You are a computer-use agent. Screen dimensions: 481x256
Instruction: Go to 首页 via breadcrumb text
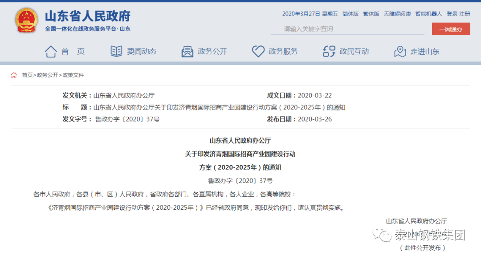point(27,75)
